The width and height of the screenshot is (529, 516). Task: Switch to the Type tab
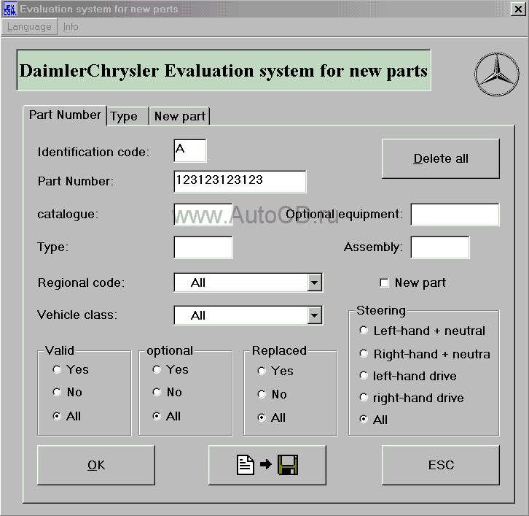tap(128, 116)
